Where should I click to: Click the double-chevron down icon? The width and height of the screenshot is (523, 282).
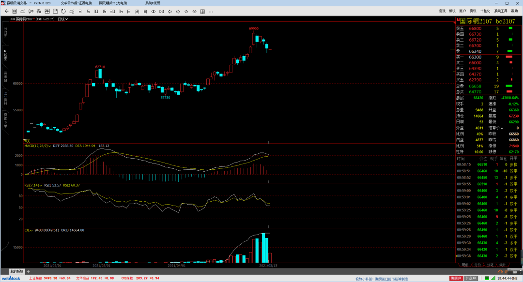[x=195, y=11]
